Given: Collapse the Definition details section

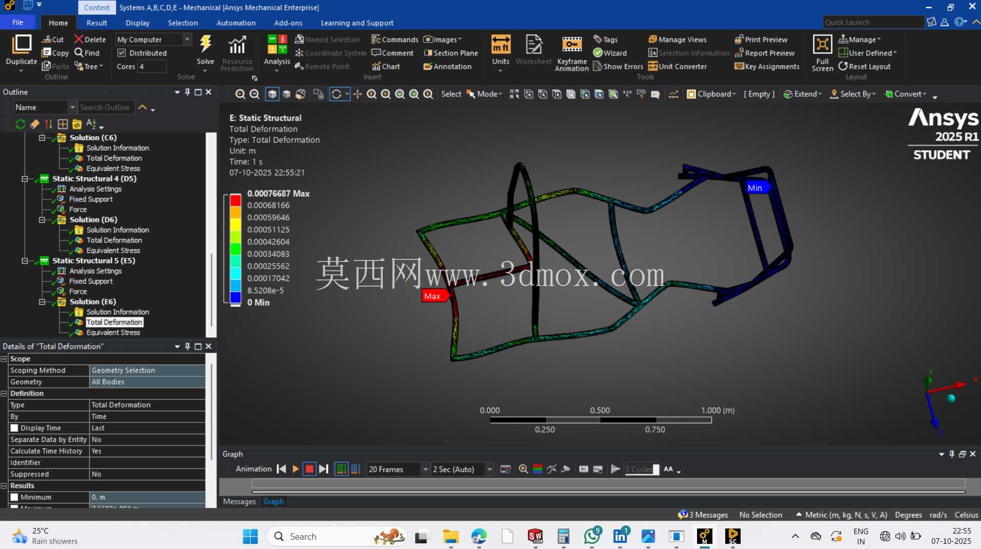Looking at the screenshot, I should pyautogui.click(x=4, y=394).
